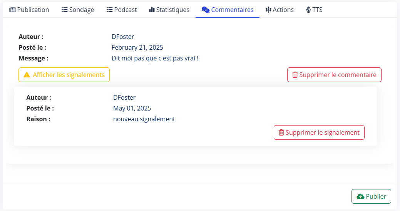Click the trash icon on Supprimer le commentaire

[x=295, y=75]
